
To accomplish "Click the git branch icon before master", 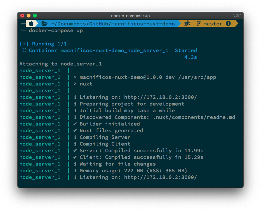I will 198,24.
